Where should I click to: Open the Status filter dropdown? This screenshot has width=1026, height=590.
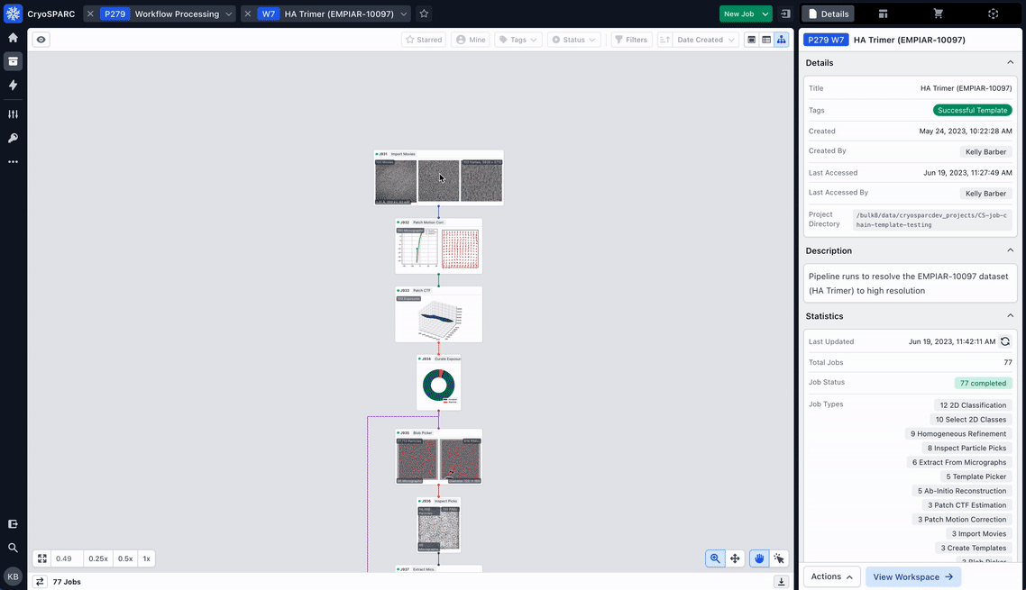tap(574, 40)
